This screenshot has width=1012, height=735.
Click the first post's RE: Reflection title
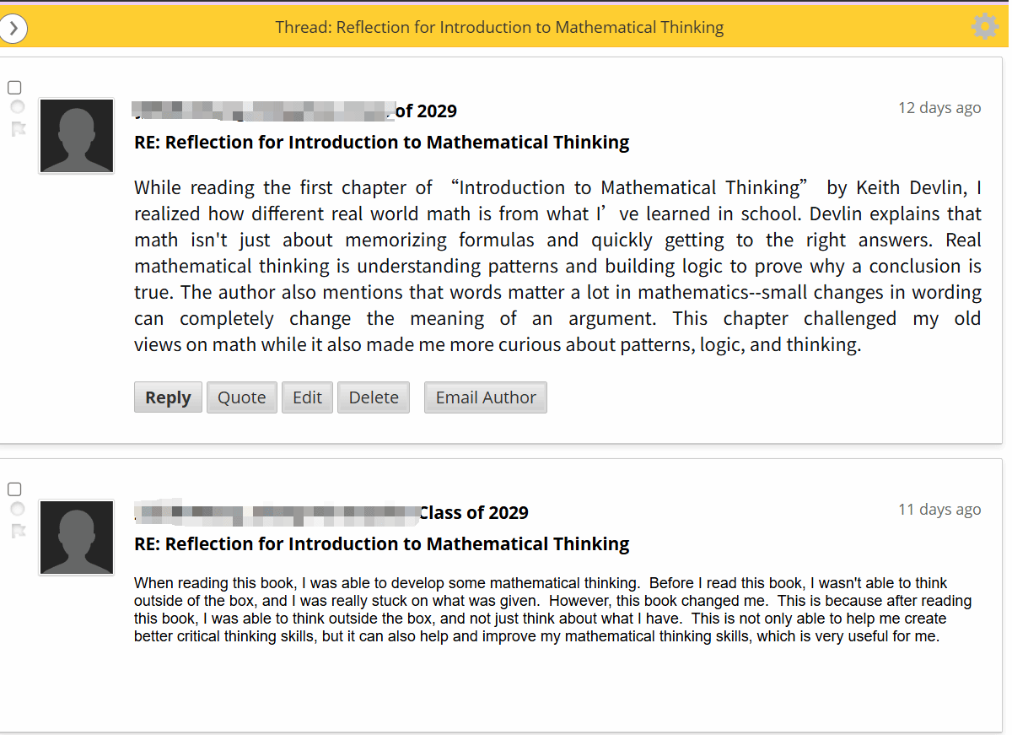tap(381, 142)
